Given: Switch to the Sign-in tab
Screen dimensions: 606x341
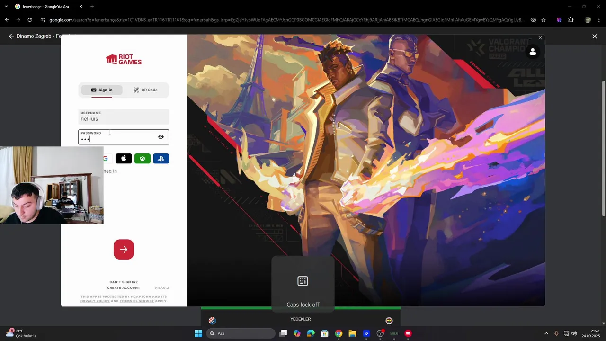Looking at the screenshot, I should (101, 90).
